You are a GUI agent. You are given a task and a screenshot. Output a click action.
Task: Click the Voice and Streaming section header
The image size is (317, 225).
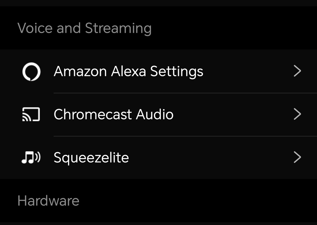[x=84, y=28]
